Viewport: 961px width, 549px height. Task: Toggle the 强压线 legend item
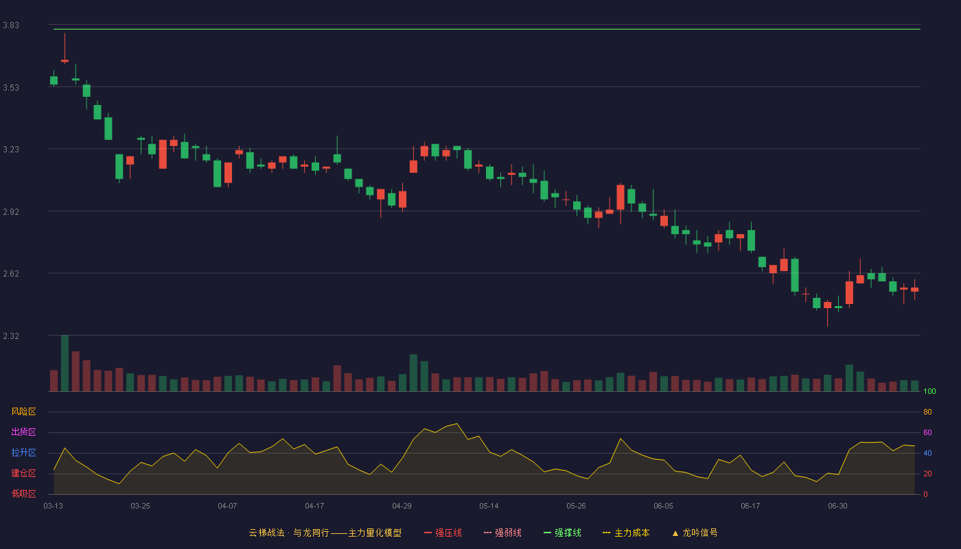443,533
